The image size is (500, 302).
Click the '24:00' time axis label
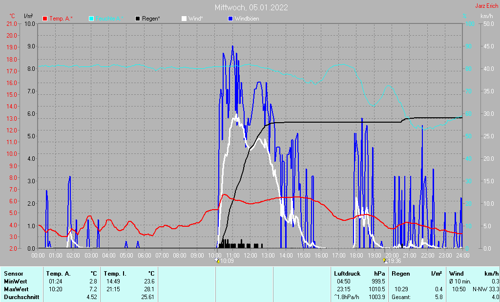tap(463, 256)
